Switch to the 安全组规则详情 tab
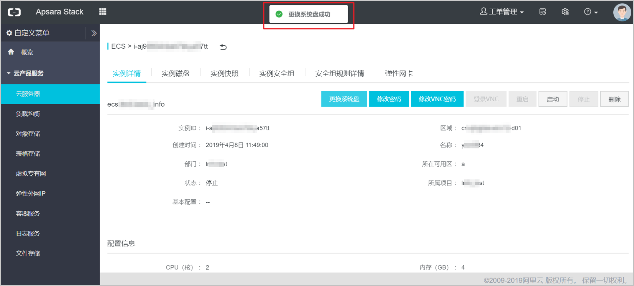 tap(340, 73)
